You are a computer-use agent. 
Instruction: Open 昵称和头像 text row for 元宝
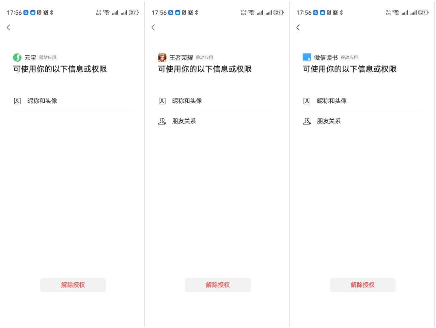point(42,101)
